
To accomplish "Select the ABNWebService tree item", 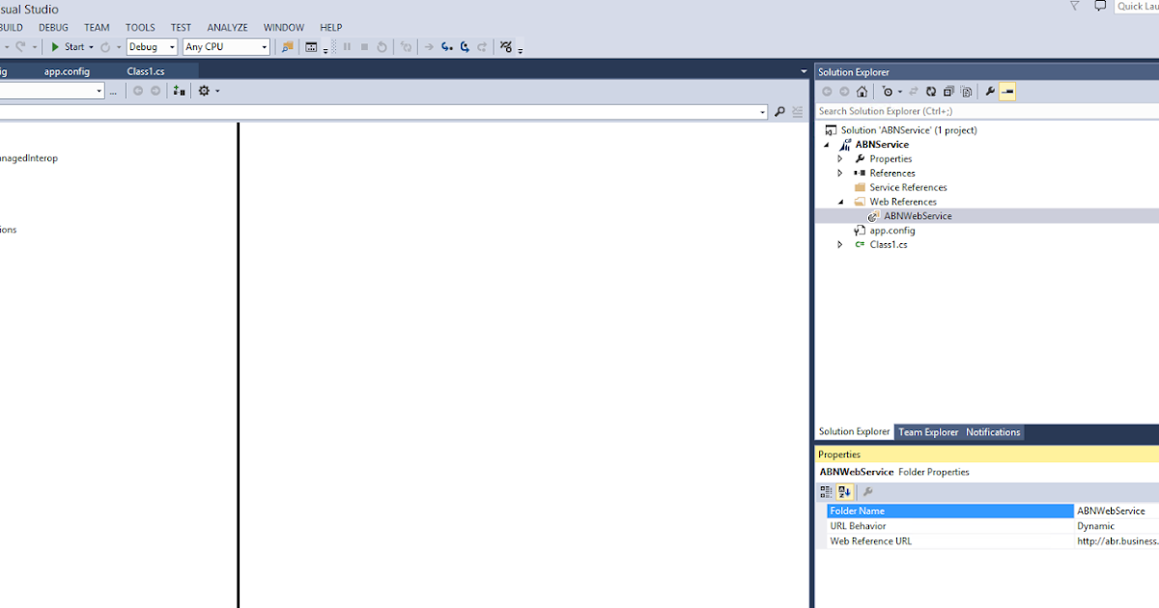I will click(918, 216).
